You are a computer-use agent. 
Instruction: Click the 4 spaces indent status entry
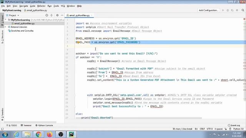point(219,129)
